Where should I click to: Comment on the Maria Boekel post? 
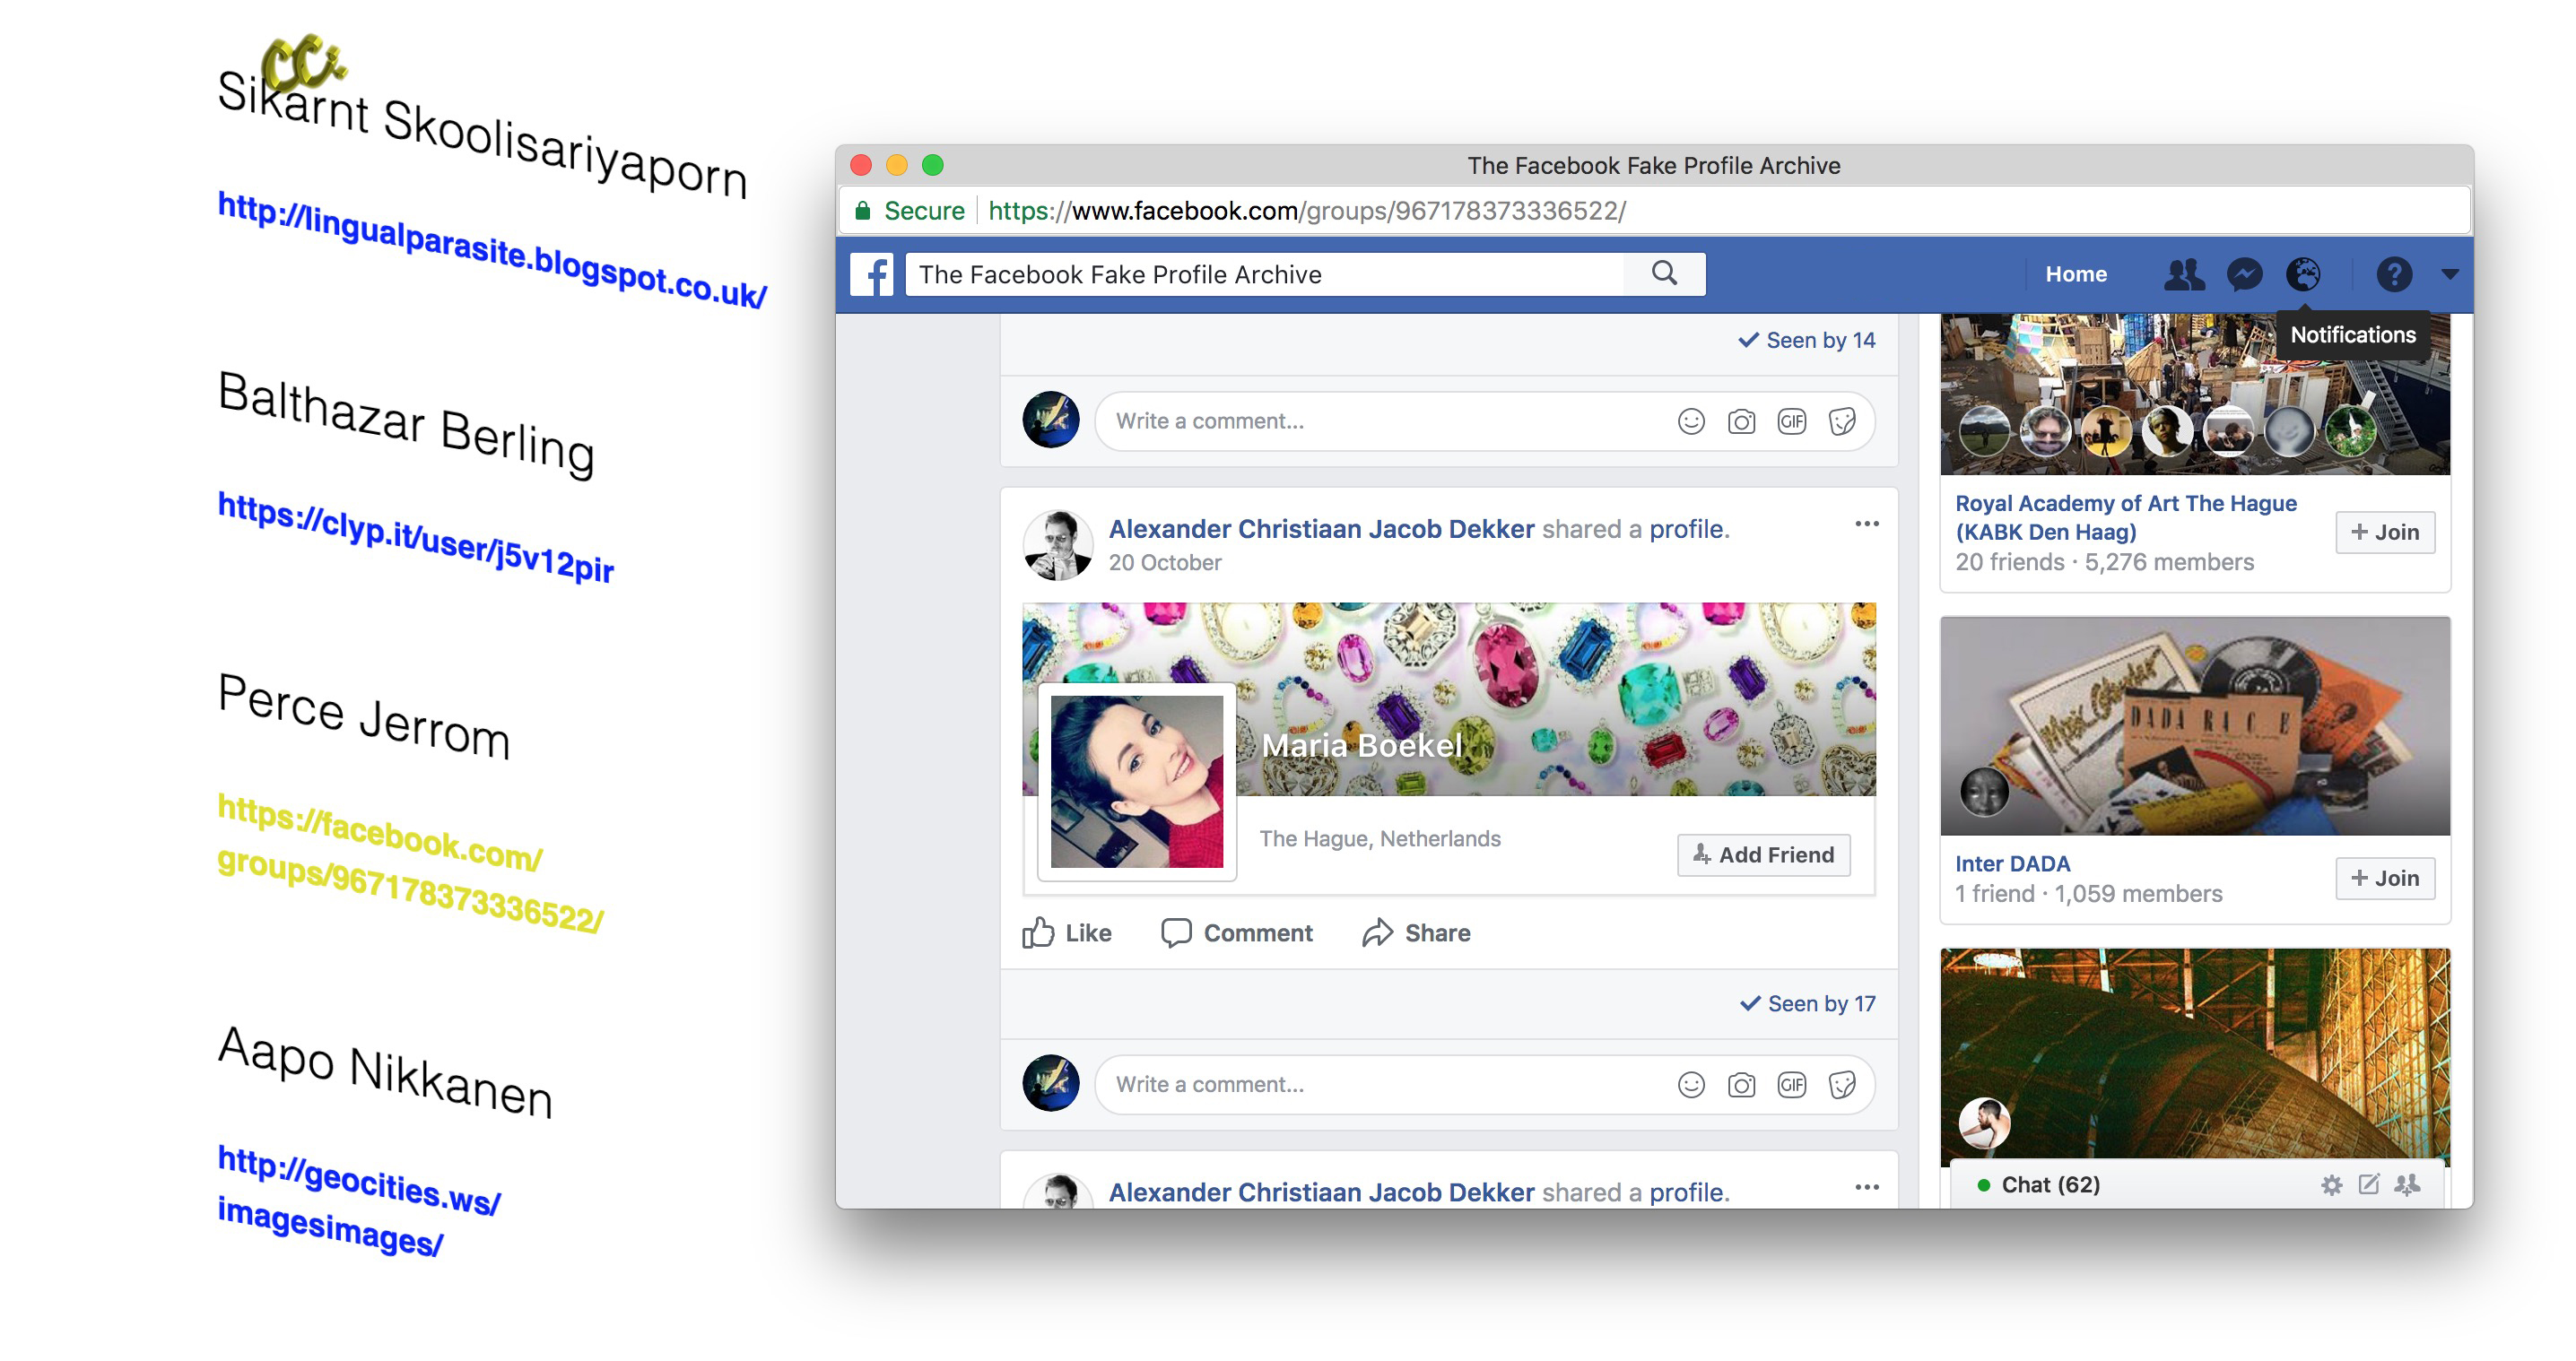point(1236,932)
